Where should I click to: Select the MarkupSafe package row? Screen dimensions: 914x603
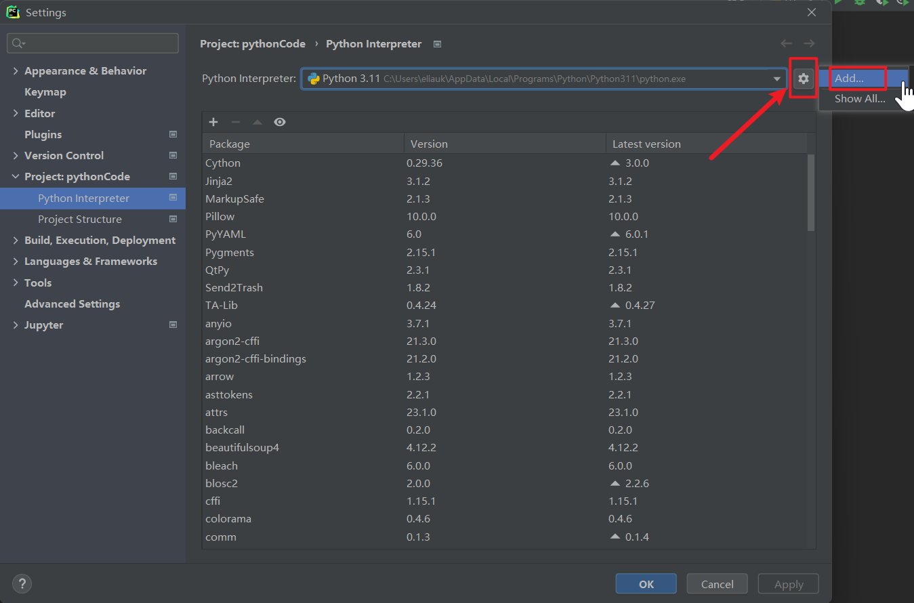pos(505,199)
